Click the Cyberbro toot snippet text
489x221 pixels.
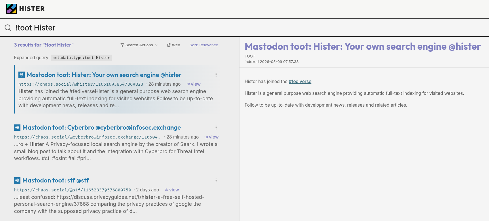click(x=116, y=151)
